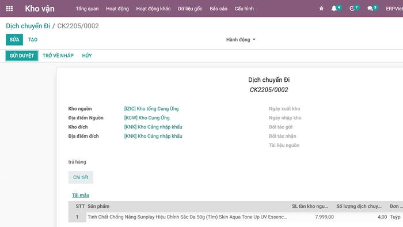Image resolution: width=403 pixels, height=227 pixels.
Task: Open the Báo cáo menu
Action: (218, 9)
